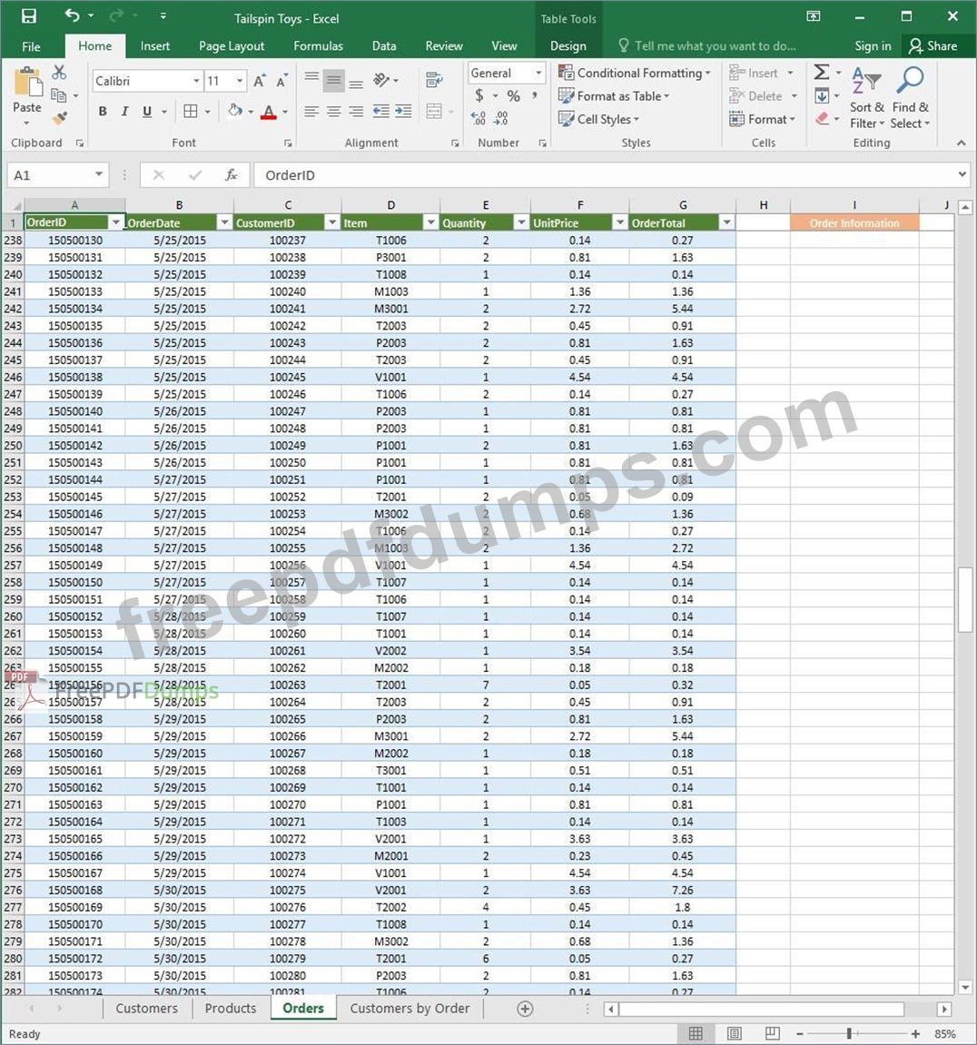Click the Wrap Text icon
This screenshot has height=1045, width=977.
click(434, 80)
